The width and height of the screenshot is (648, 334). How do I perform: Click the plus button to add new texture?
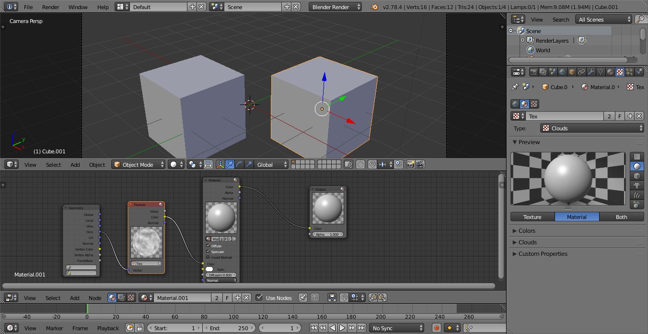630,116
